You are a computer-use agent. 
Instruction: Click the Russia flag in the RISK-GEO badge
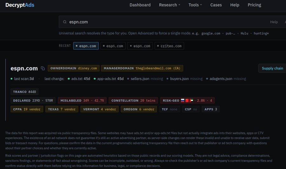(x=183, y=100)
